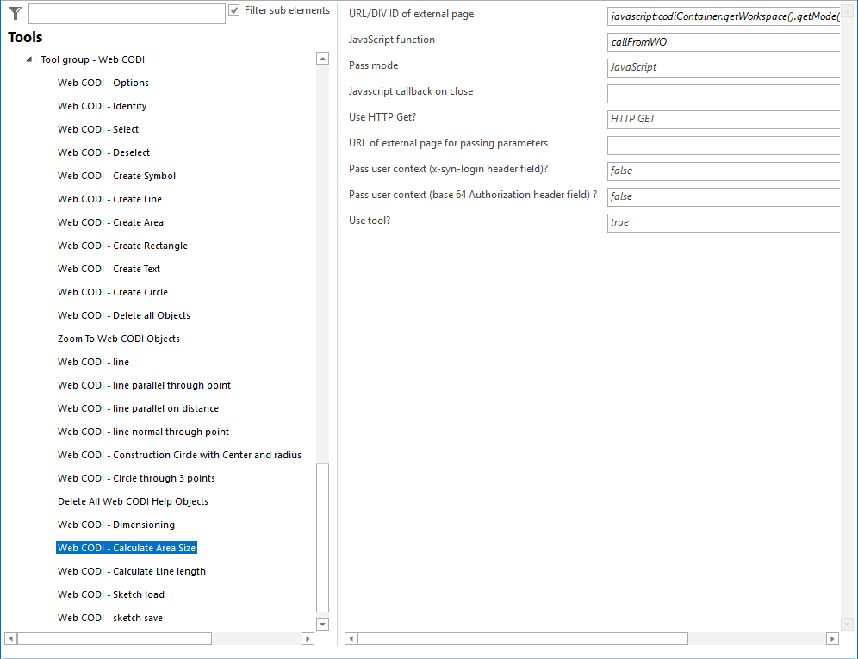
Task: Click the right arrow on the Tools horizontal scrollbar
Action: tap(309, 638)
